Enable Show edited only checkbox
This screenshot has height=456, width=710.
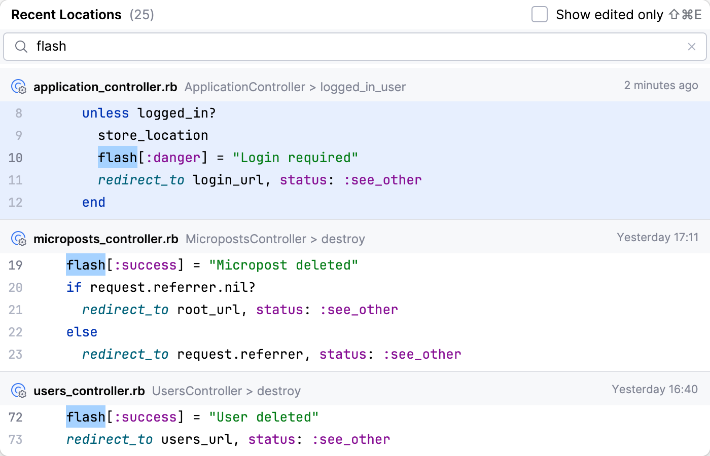[540, 15]
